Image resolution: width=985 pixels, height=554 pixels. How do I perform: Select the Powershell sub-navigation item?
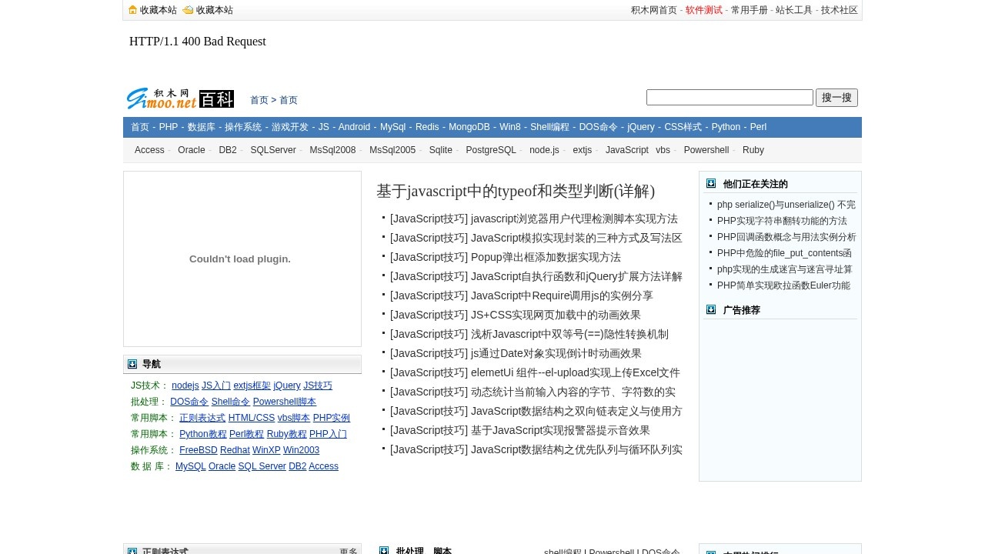[706, 150]
